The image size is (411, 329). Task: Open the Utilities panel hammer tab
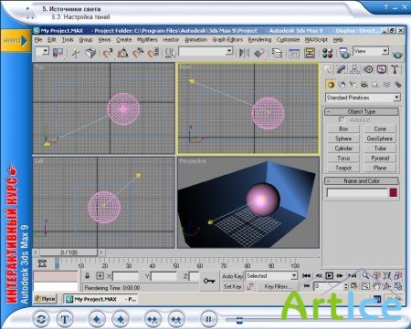pyautogui.click(x=395, y=69)
